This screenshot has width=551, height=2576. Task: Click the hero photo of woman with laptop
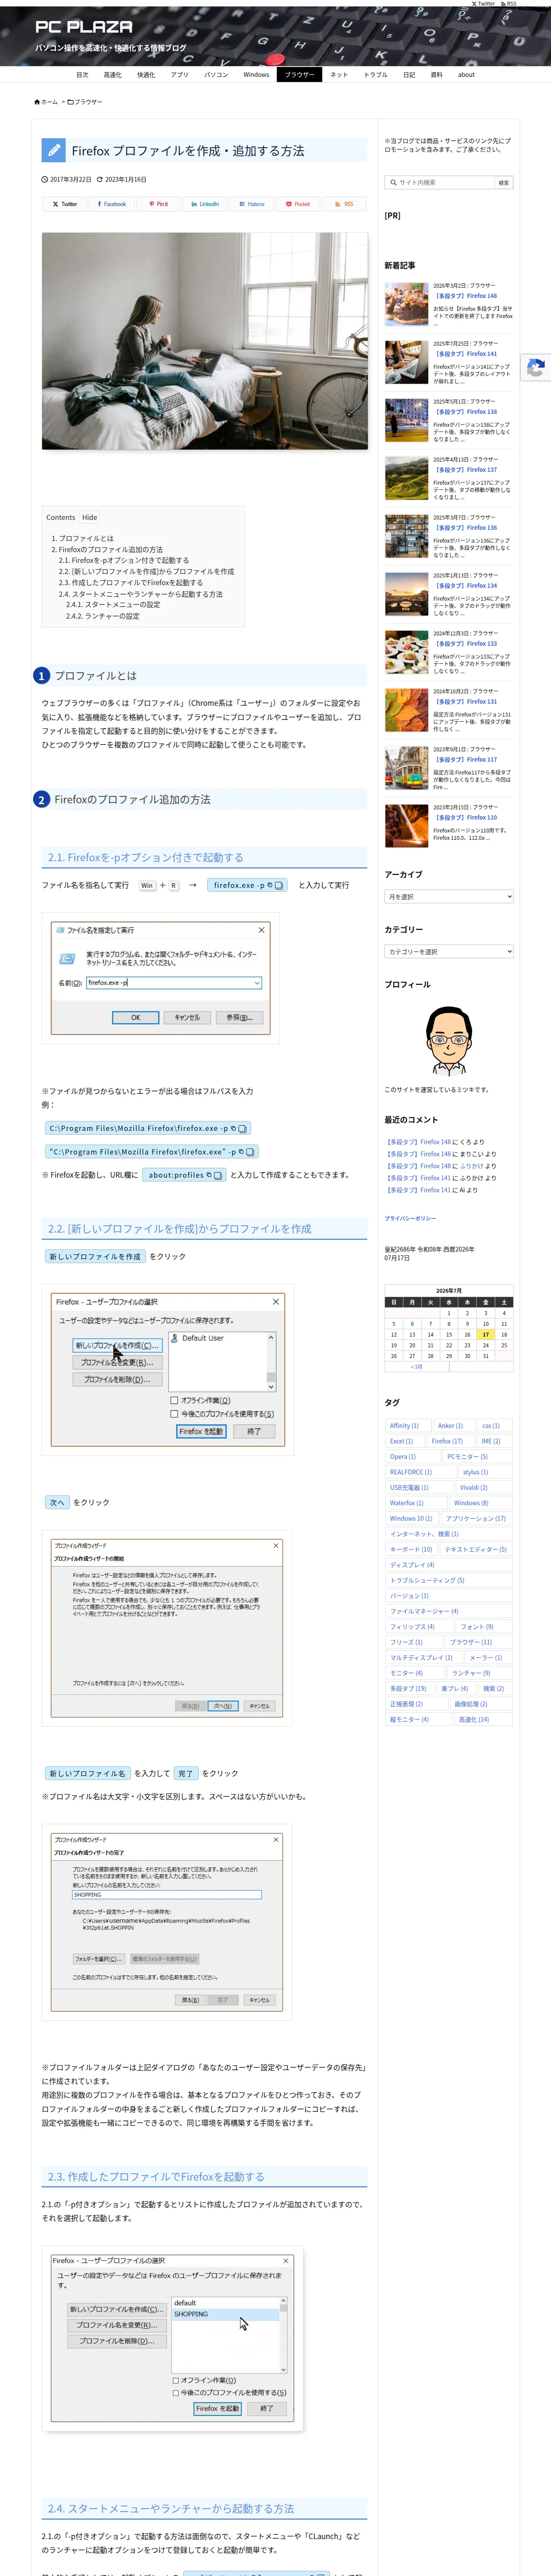(205, 341)
